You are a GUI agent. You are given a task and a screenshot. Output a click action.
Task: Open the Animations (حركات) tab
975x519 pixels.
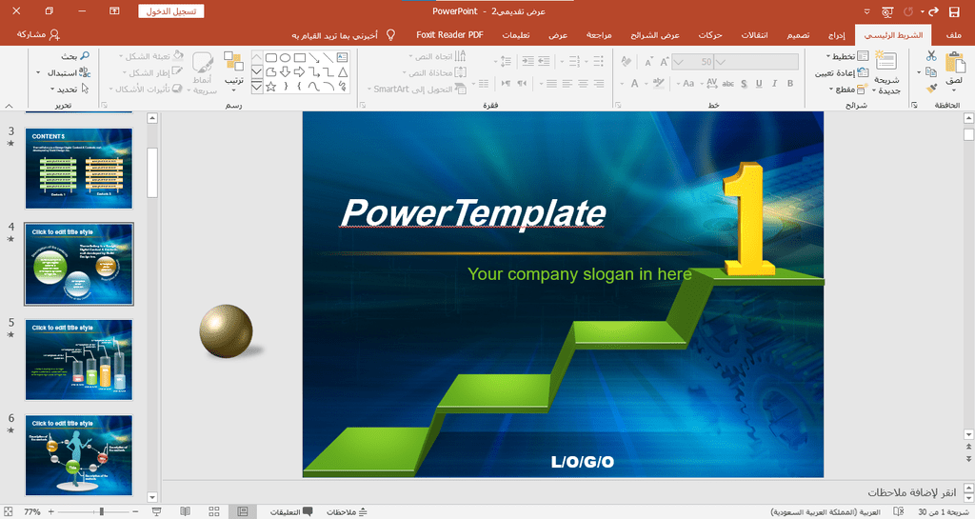710,35
